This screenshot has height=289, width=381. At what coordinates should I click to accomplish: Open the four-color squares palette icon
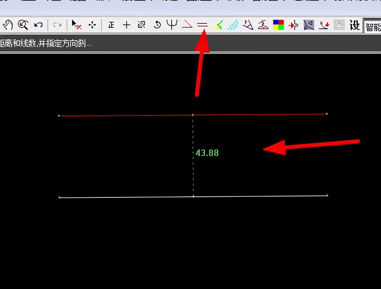tap(278, 25)
